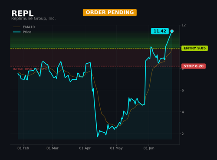Viewport: 217px width, 160px height.
Task: Click the 11.42 current price label
Action: [x=160, y=31]
